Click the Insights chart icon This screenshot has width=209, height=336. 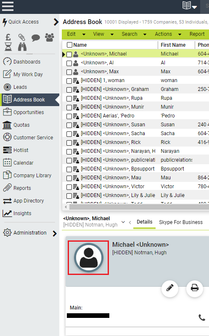tap(7, 213)
